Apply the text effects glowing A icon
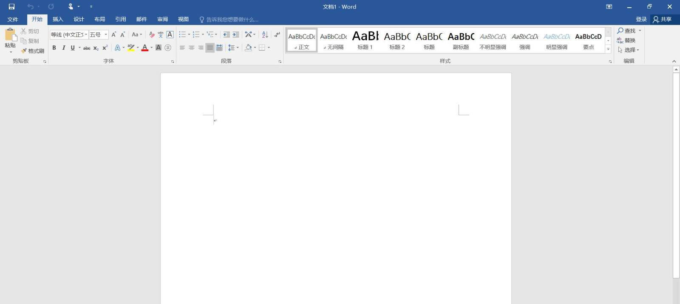Viewport: 680px width, 304px height. (117, 48)
